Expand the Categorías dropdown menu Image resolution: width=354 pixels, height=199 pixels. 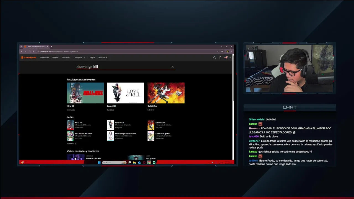79,57
